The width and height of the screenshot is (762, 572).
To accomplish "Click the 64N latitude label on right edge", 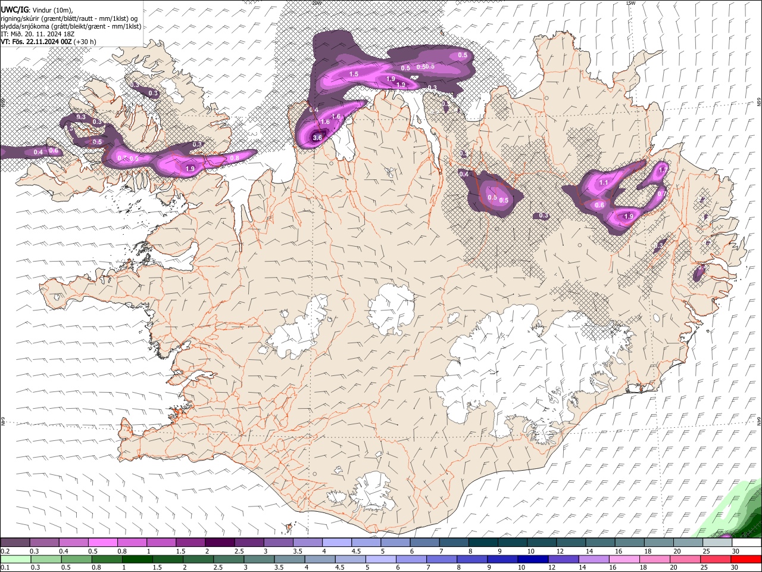I will [759, 421].
